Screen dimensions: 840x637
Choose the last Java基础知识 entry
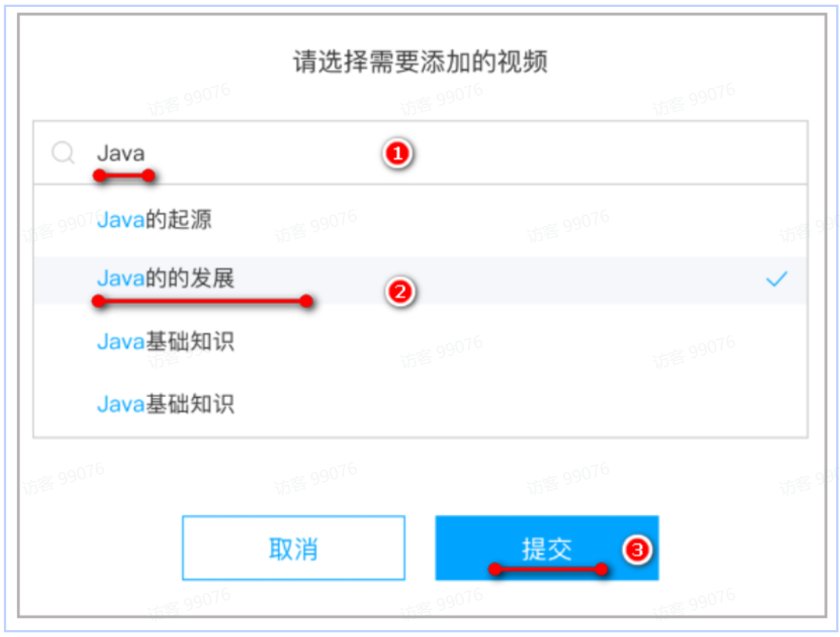coord(421,404)
